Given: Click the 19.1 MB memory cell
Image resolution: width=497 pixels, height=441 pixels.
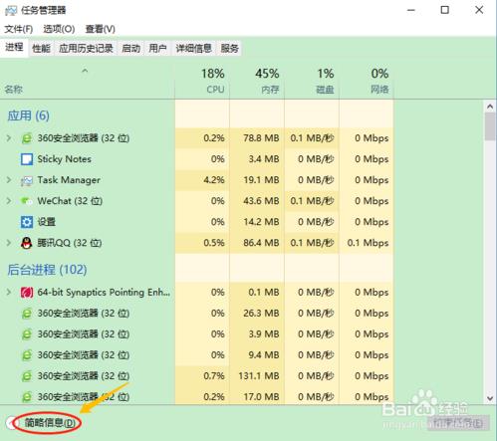Looking at the screenshot, I should click(x=257, y=180).
